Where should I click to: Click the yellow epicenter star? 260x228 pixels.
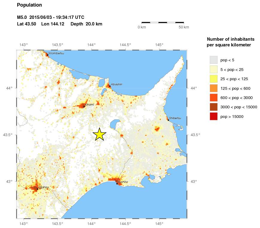pos(99,134)
